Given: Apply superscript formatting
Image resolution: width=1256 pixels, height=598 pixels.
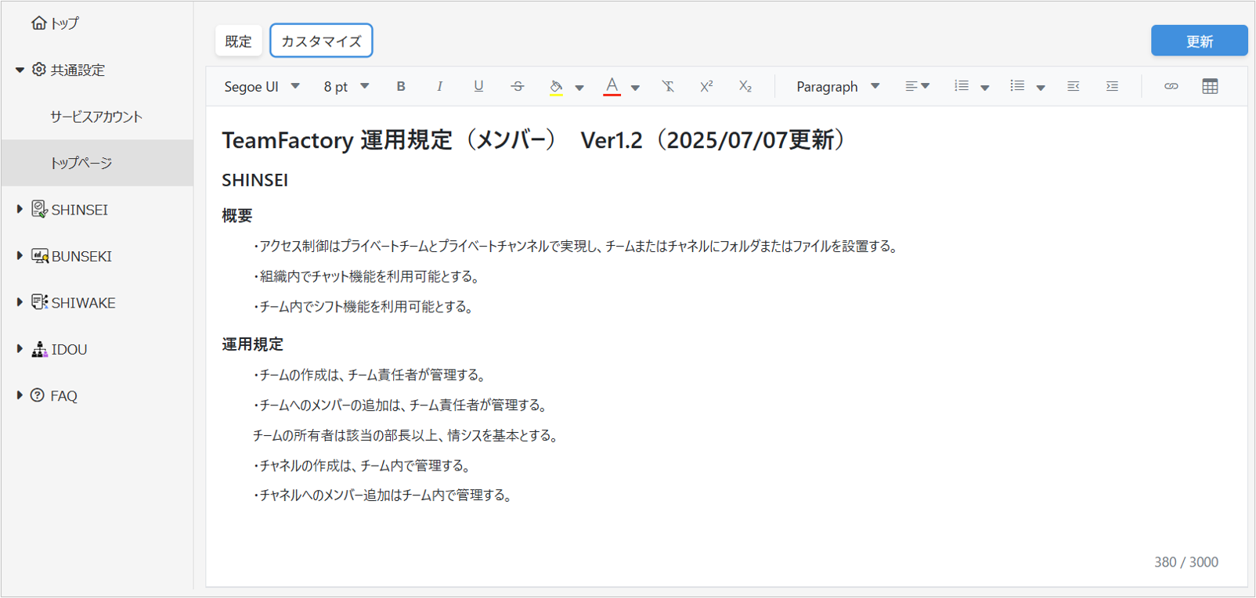Looking at the screenshot, I should pyautogui.click(x=706, y=86).
